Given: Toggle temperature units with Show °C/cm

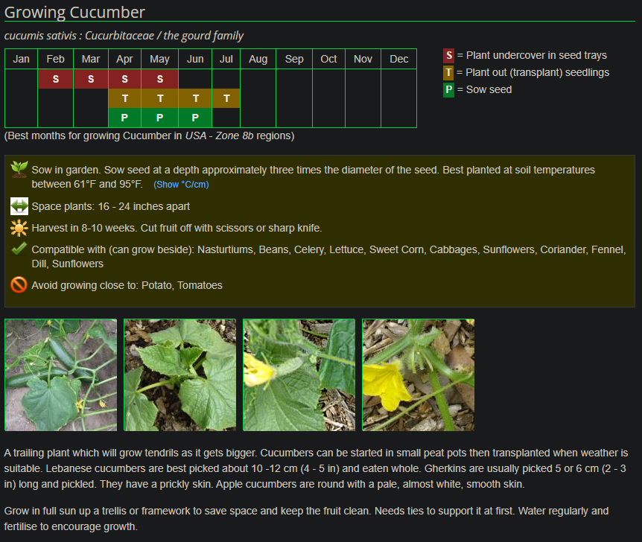Looking at the screenshot, I should 181,185.
